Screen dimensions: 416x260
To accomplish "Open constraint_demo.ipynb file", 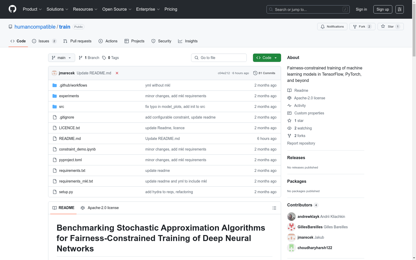I will (77, 149).
